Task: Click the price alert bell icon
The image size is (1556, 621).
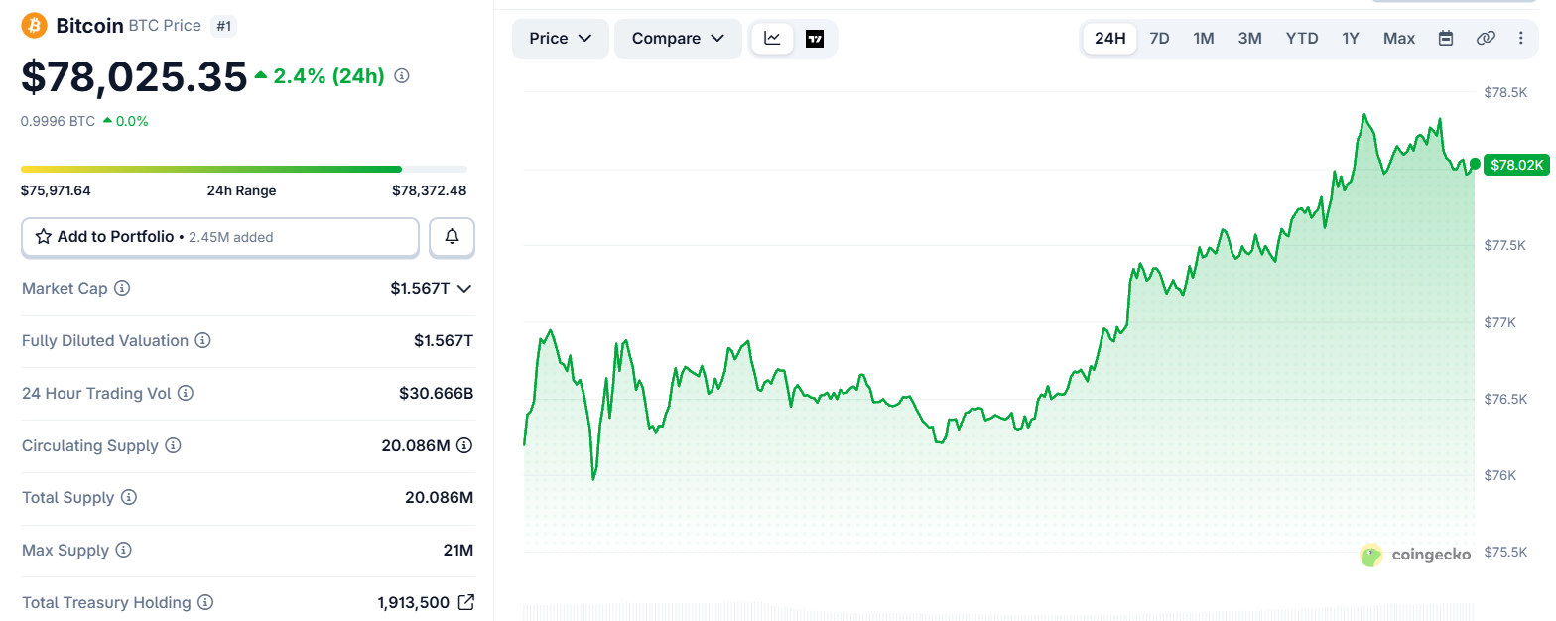Action: (453, 237)
